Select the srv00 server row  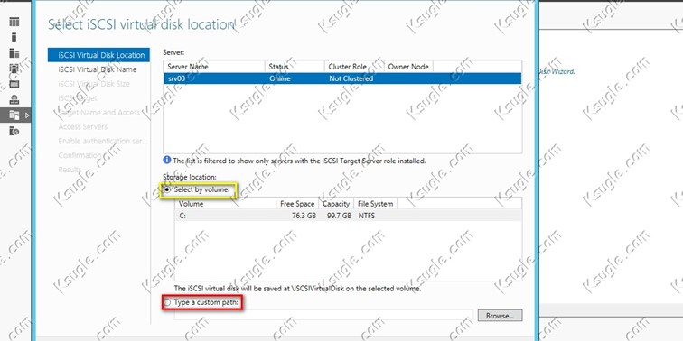point(342,78)
